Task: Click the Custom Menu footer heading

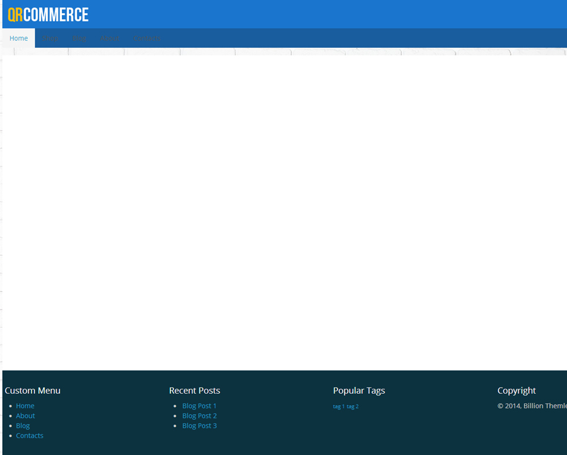Action: coord(32,391)
